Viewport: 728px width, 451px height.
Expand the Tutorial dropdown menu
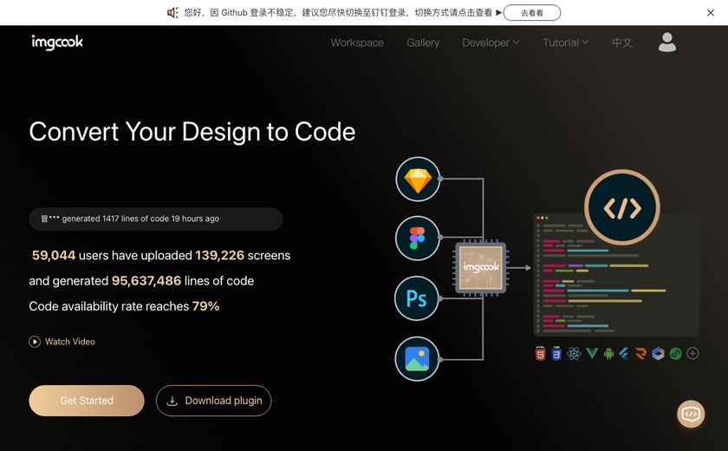click(x=565, y=42)
